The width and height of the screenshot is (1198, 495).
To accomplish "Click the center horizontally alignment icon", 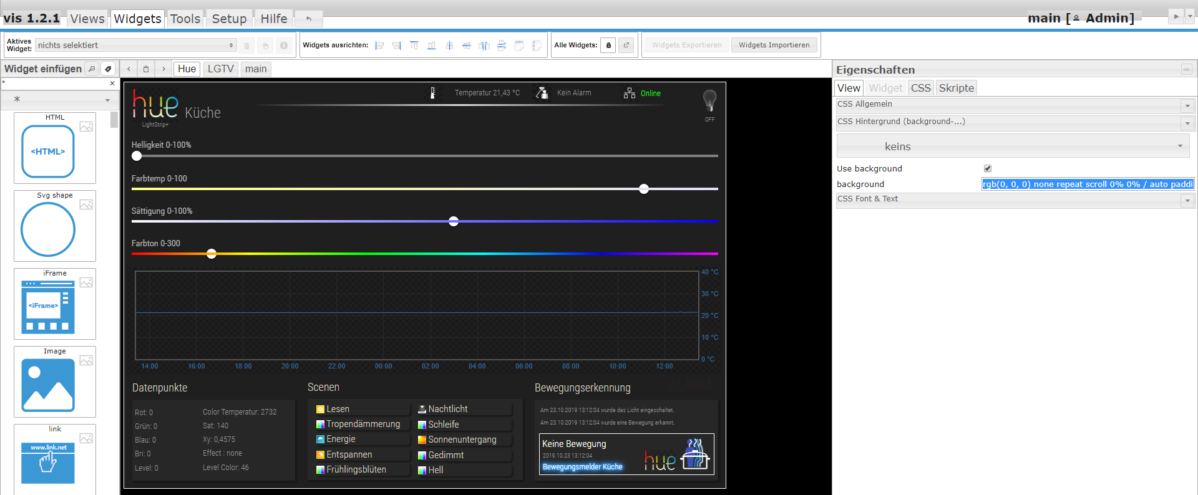I will pyautogui.click(x=449, y=46).
